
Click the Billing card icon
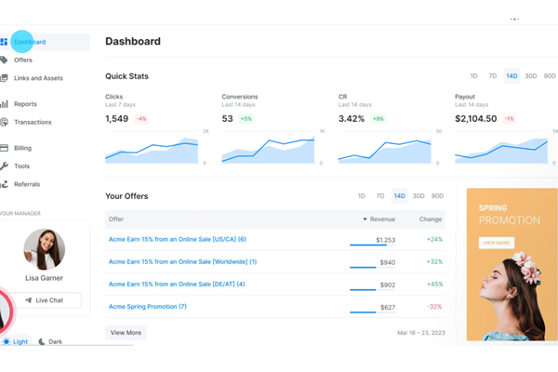point(4,148)
